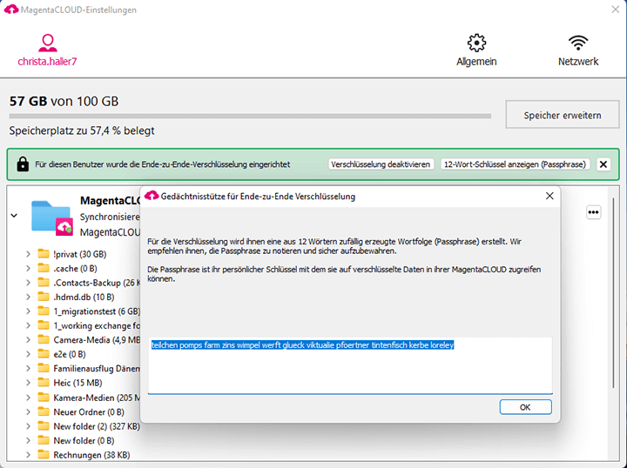Select the 'Rechnungen (38 KB)' row text
627x468 pixels.
[x=91, y=455]
